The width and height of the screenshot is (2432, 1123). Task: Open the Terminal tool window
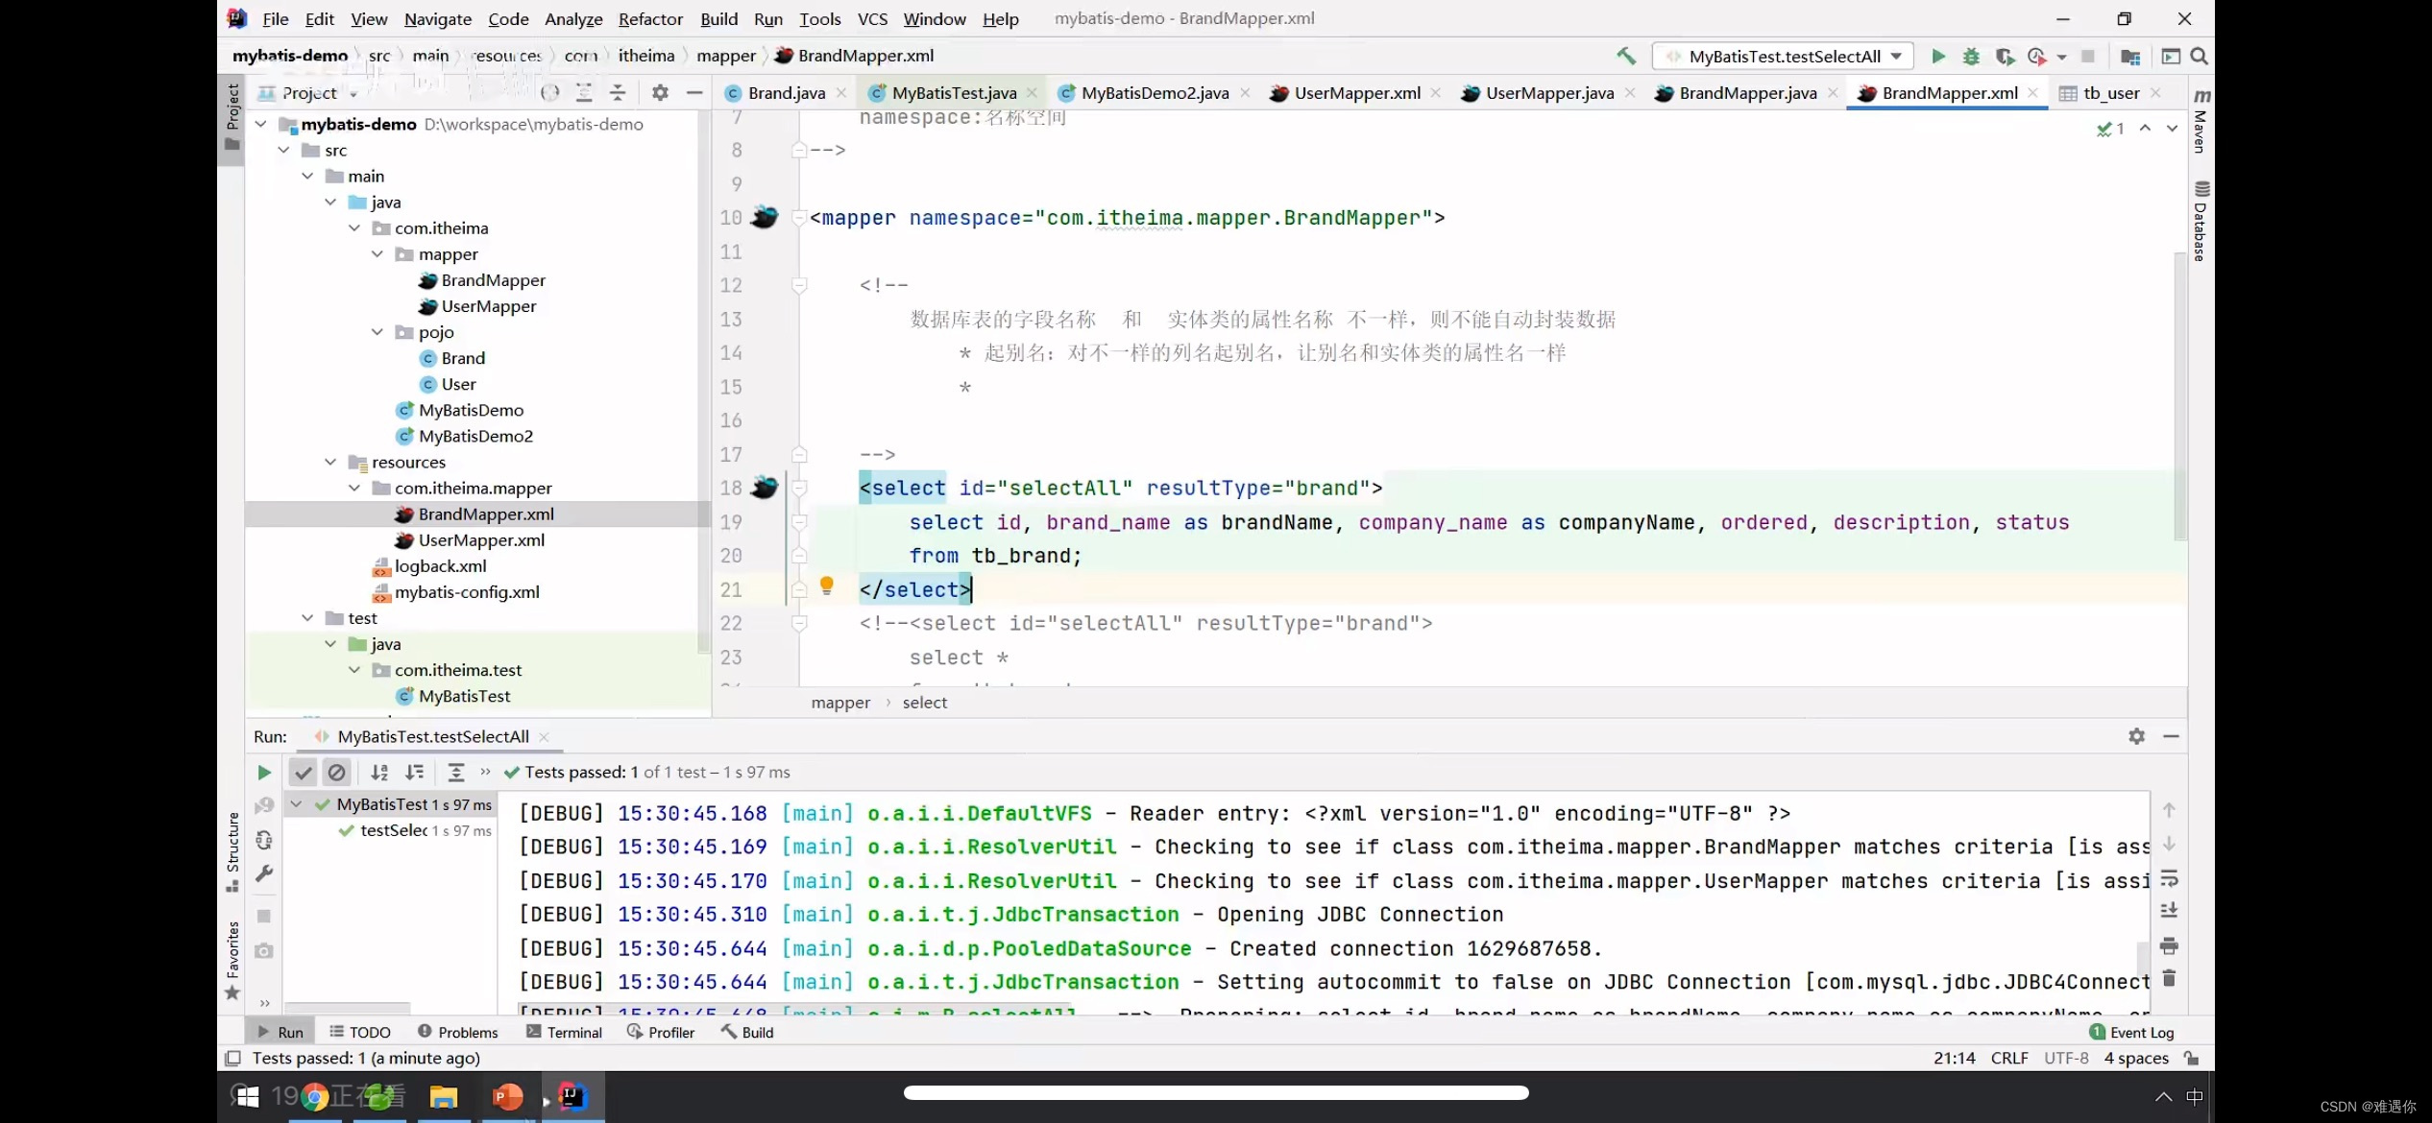pyautogui.click(x=565, y=1032)
